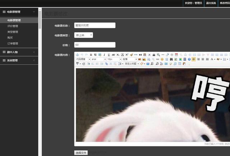Click 退出系统 logout link in header

tap(211, 3)
